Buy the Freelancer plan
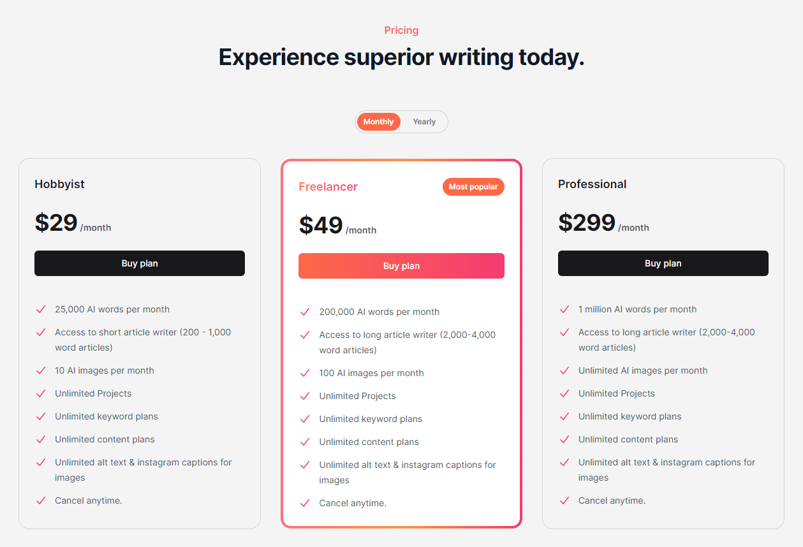This screenshot has height=547, width=803. pos(401,266)
